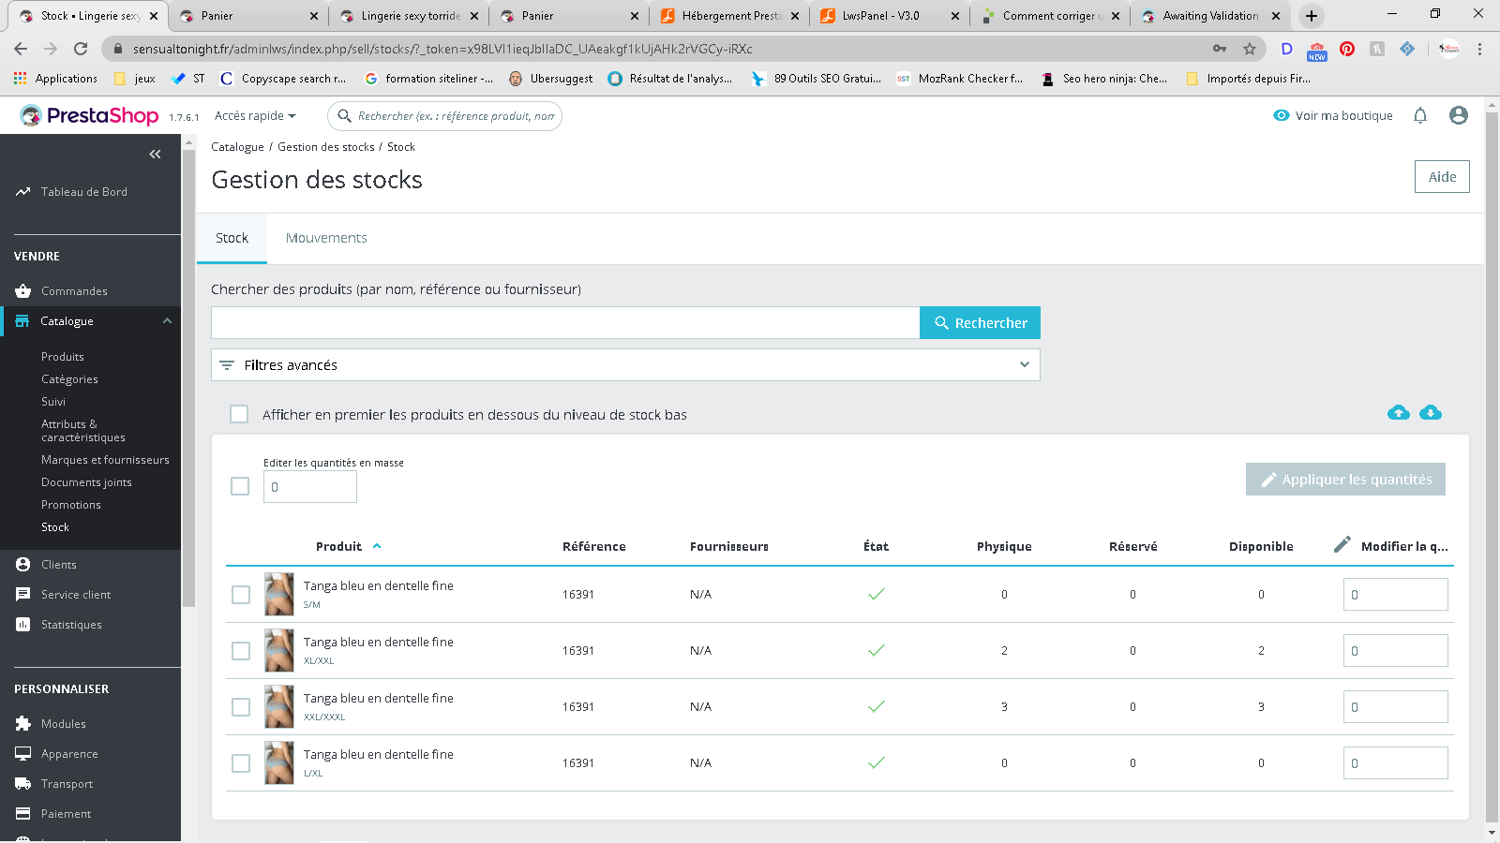Click Gestion des stocks breadcrumb link

point(326,147)
